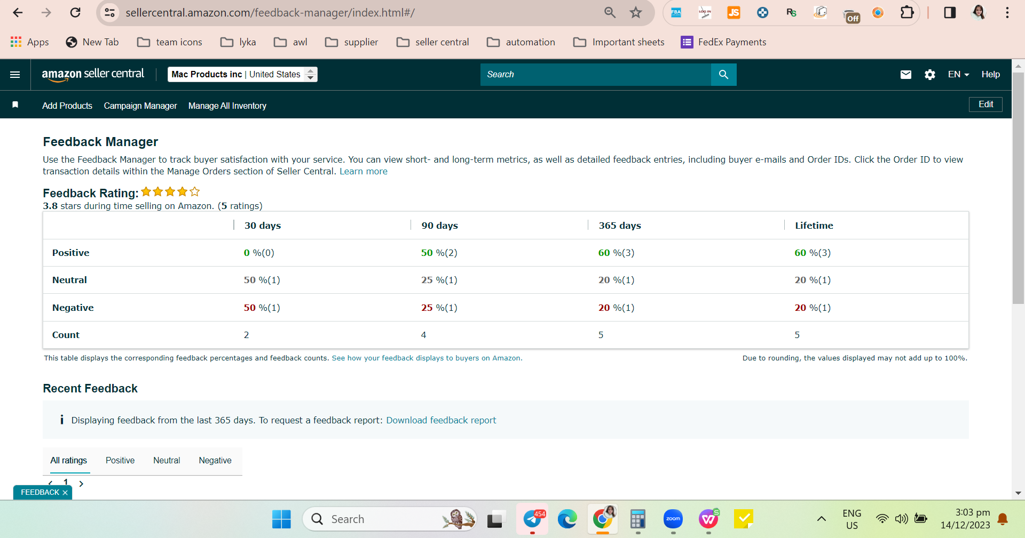Open the Important sheets bookmark folder
The image size is (1025, 538).
[x=618, y=42]
